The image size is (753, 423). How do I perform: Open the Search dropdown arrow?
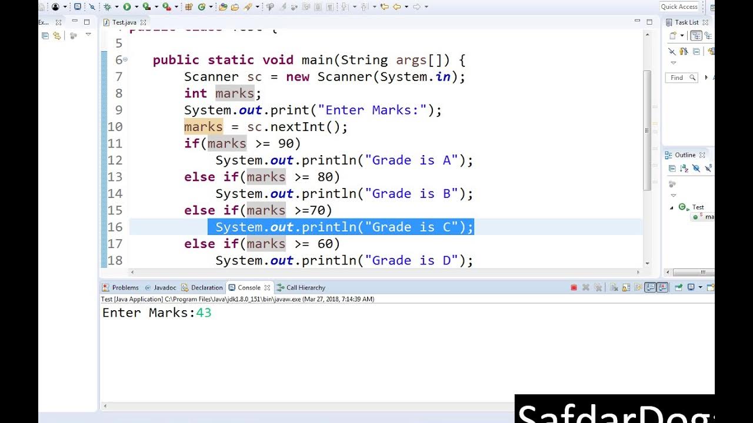[257, 7]
